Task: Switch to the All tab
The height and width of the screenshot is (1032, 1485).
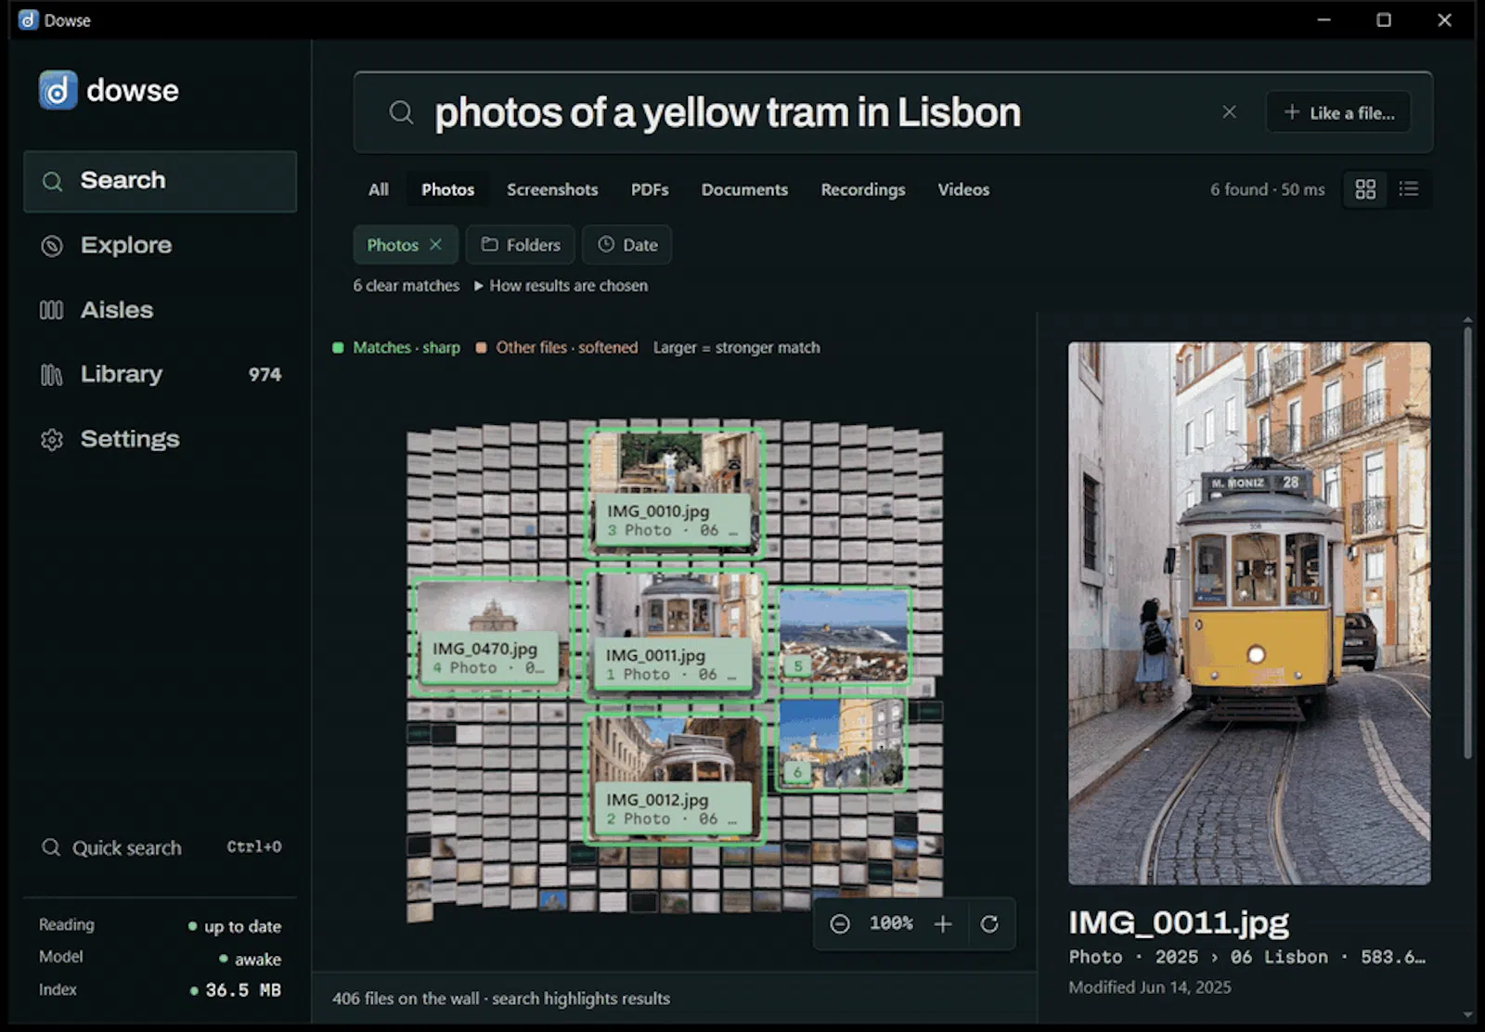Action: [379, 189]
